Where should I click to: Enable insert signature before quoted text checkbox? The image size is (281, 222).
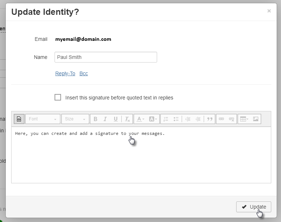point(58,97)
